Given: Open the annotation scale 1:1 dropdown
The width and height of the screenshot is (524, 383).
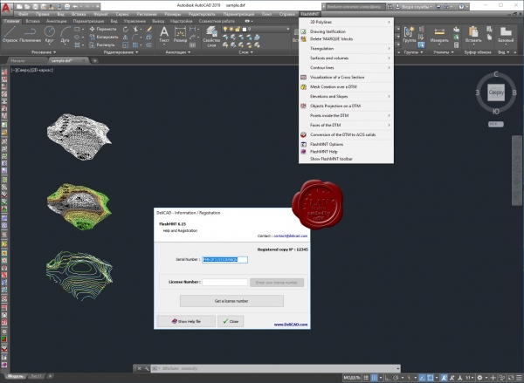Looking at the screenshot, I should (x=469, y=378).
